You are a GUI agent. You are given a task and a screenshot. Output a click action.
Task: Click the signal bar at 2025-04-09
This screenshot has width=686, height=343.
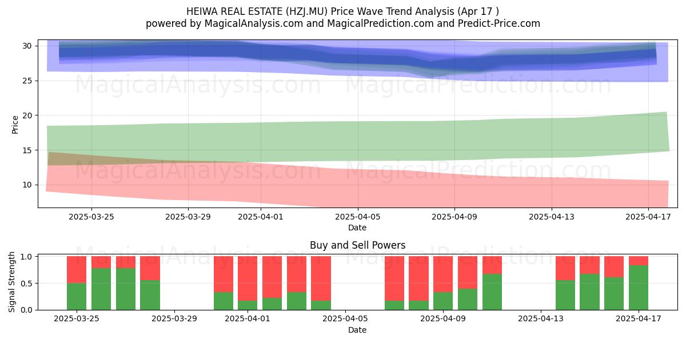tap(443, 283)
